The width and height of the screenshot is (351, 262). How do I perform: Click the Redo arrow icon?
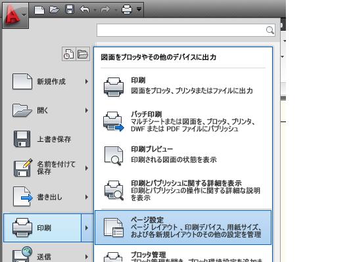105,10
